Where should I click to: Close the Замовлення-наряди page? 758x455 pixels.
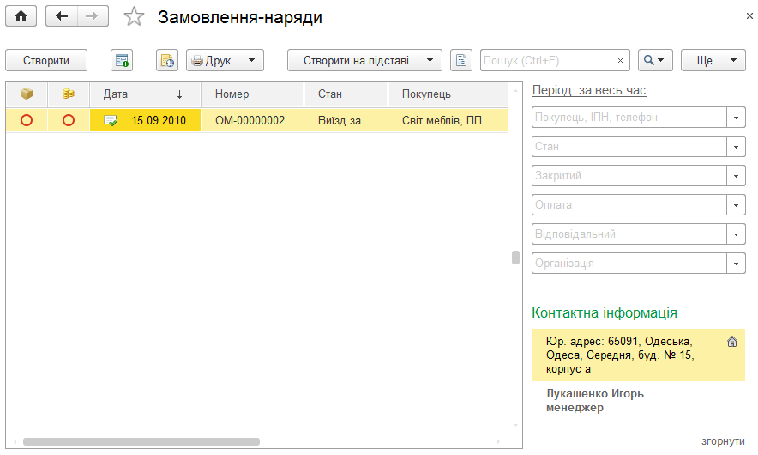[749, 16]
